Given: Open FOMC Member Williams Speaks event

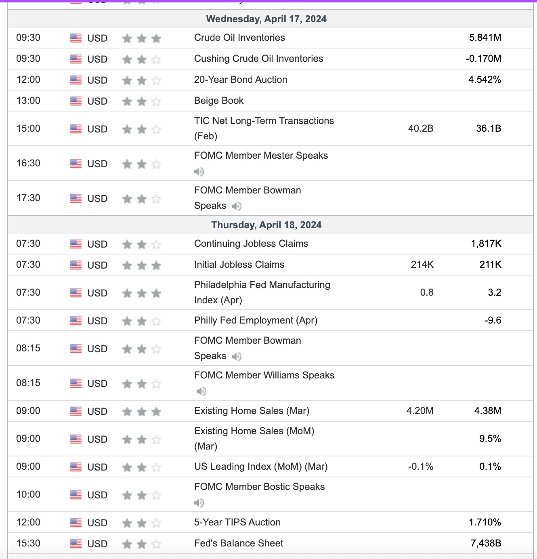Looking at the screenshot, I should pyautogui.click(x=264, y=375).
